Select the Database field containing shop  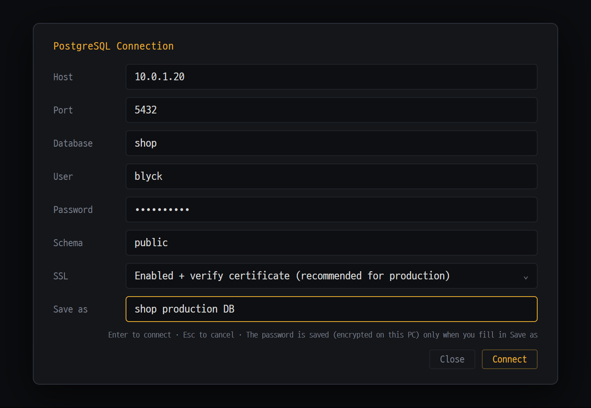coord(332,143)
